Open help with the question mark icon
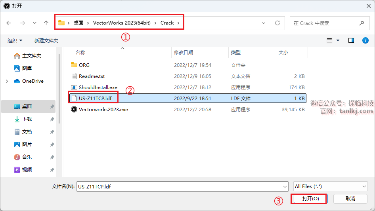 [x=365, y=41]
